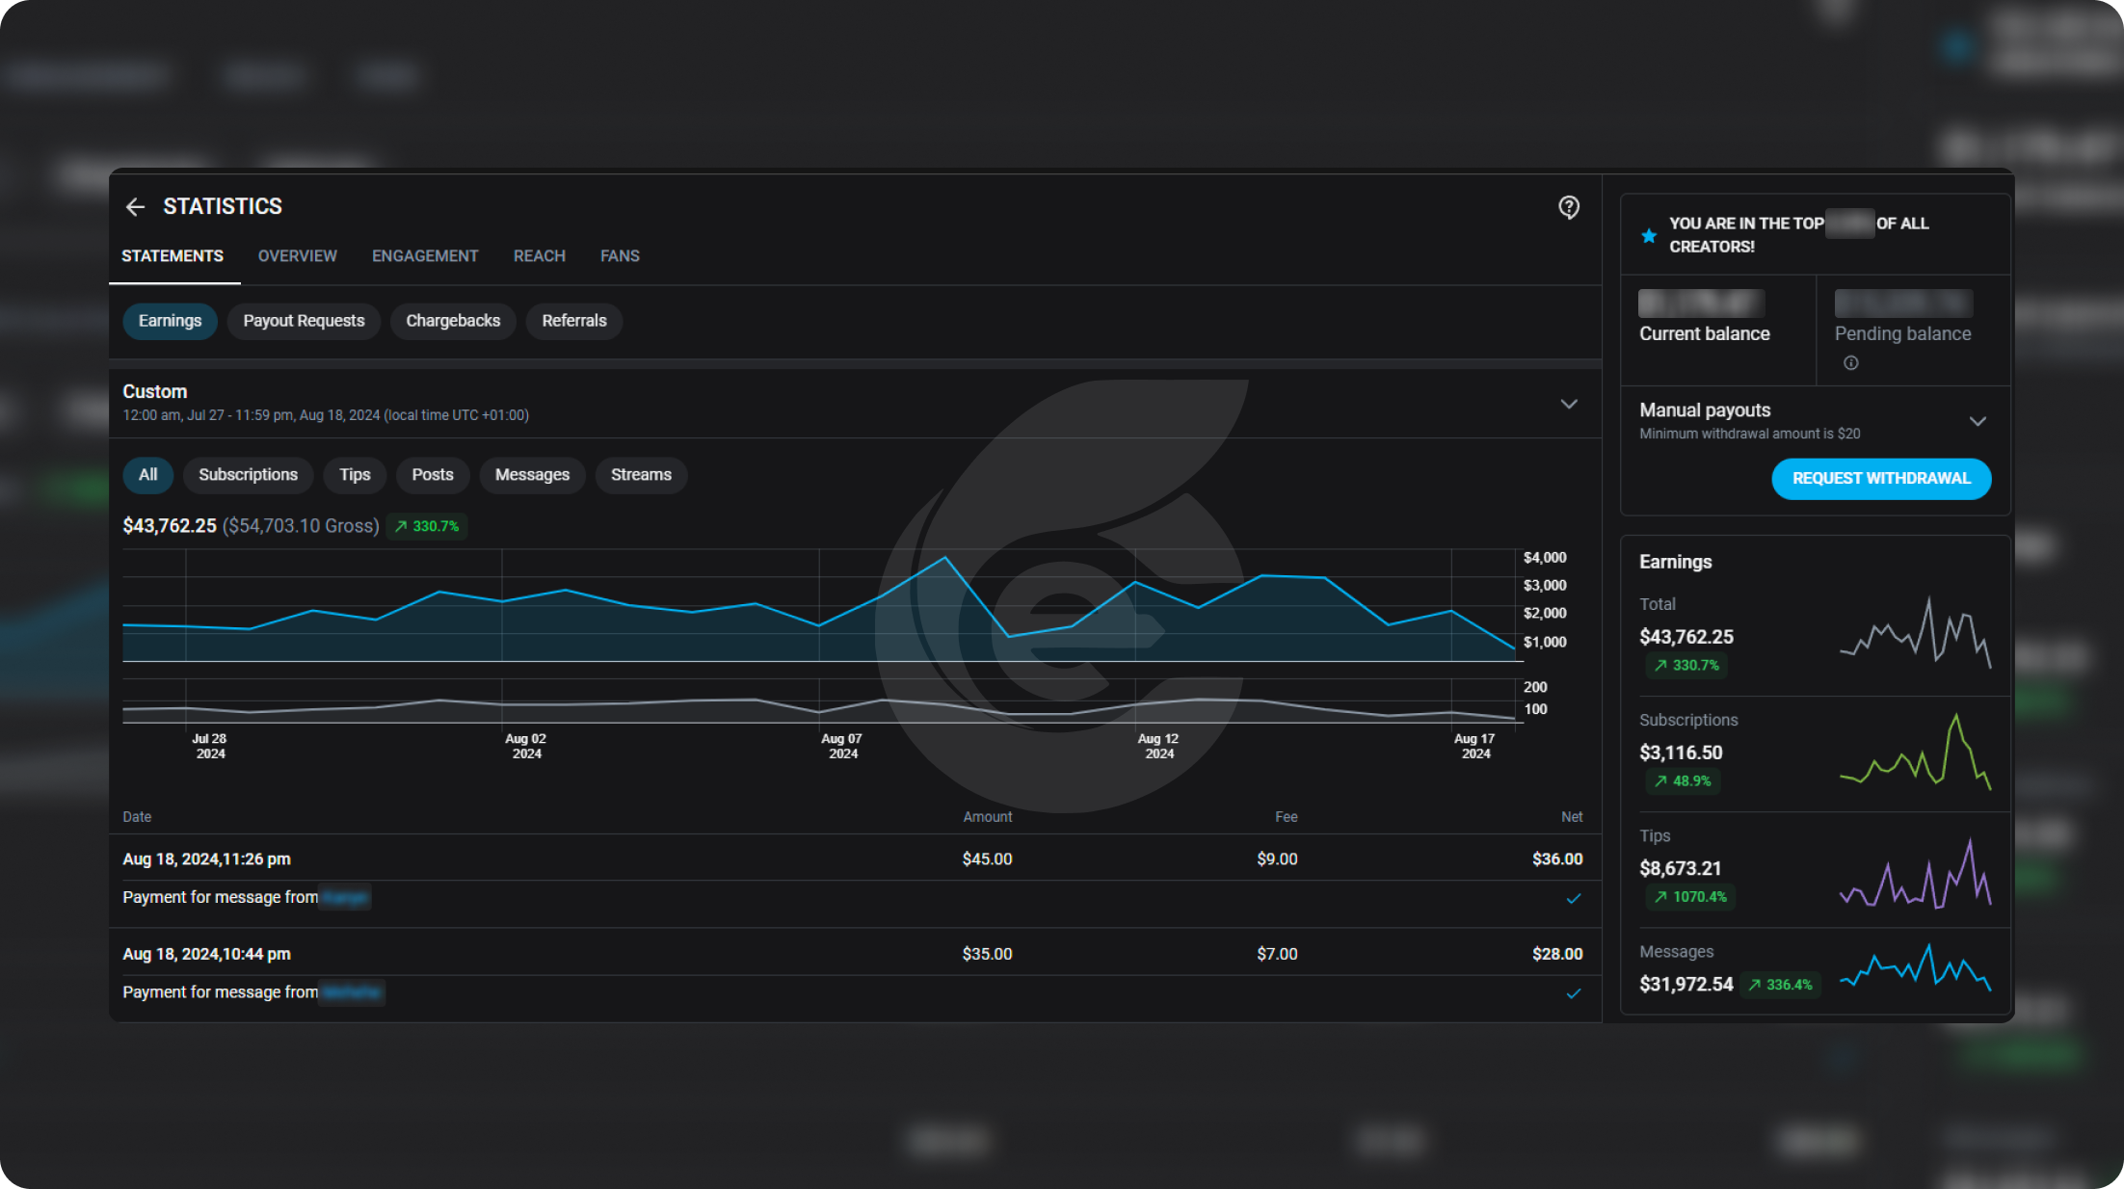Switch to the OVERVIEW tab
2124x1189 pixels.
tap(297, 256)
